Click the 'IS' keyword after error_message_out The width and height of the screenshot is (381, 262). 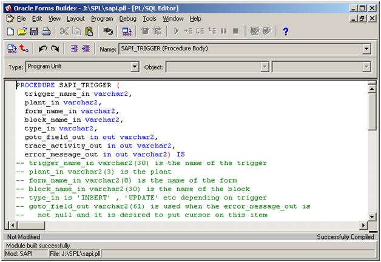tap(181, 155)
